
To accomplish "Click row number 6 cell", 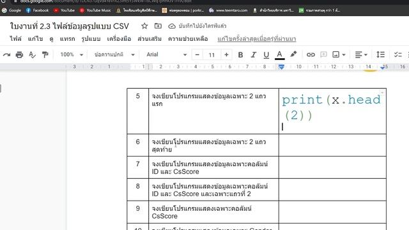I will 138,145.
